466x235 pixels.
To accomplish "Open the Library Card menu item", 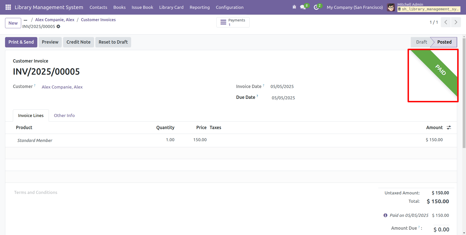I will pos(171,7).
